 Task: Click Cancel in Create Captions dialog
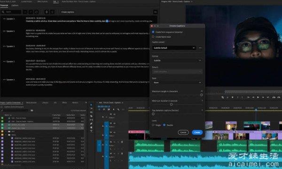coord(183,132)
